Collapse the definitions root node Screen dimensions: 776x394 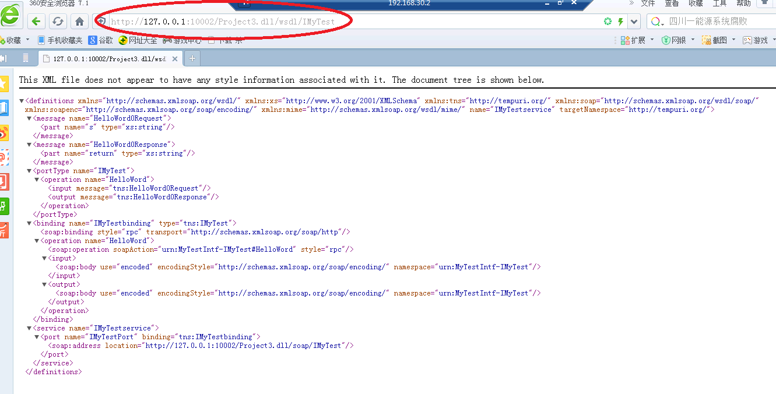tap(22, 101)
